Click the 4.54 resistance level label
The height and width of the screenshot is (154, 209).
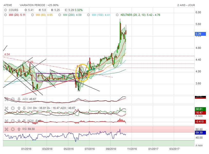point(7,54)
